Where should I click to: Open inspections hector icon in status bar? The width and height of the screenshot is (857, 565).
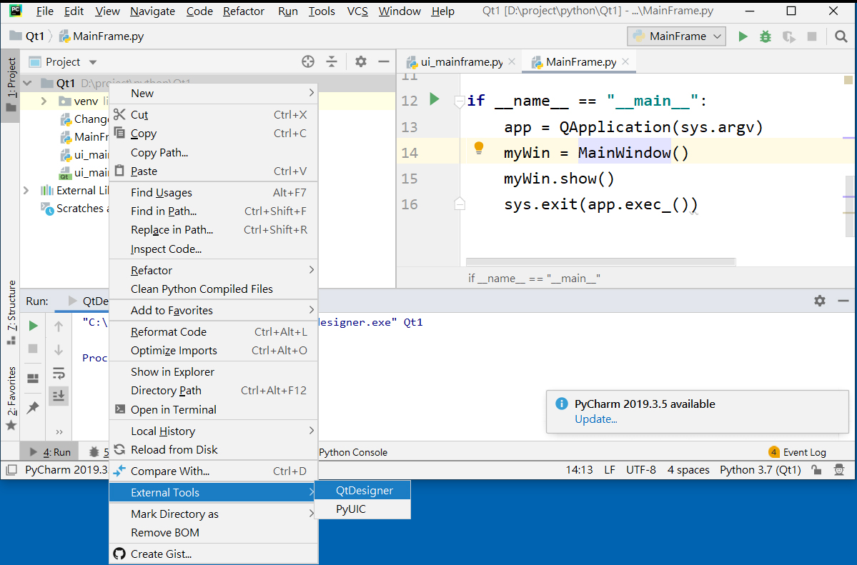tap(839, 470)
